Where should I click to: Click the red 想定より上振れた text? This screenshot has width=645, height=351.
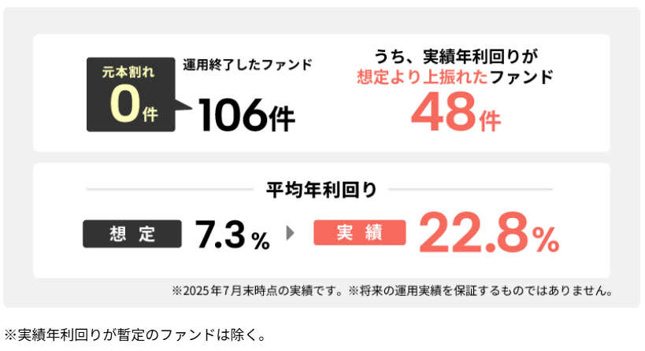(x=422, y=77)
